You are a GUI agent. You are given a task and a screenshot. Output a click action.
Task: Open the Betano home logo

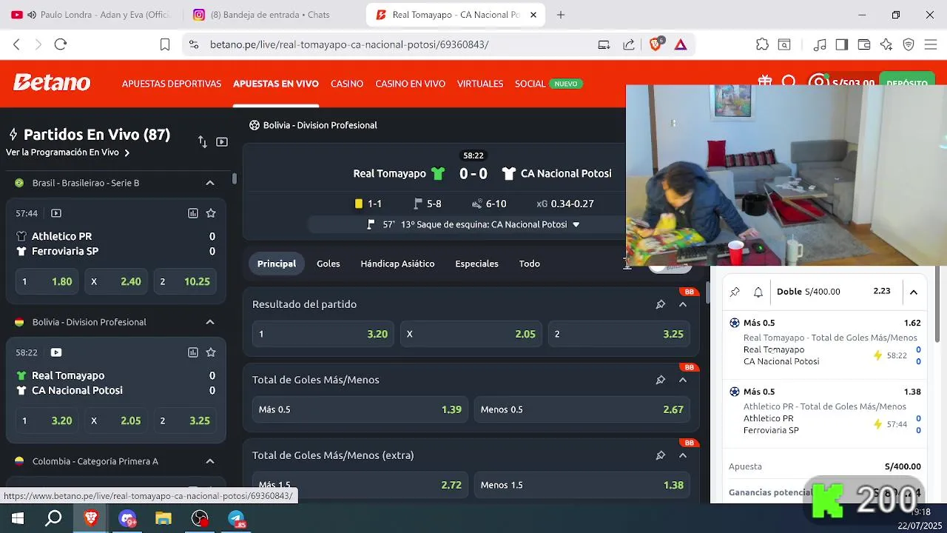52,83
